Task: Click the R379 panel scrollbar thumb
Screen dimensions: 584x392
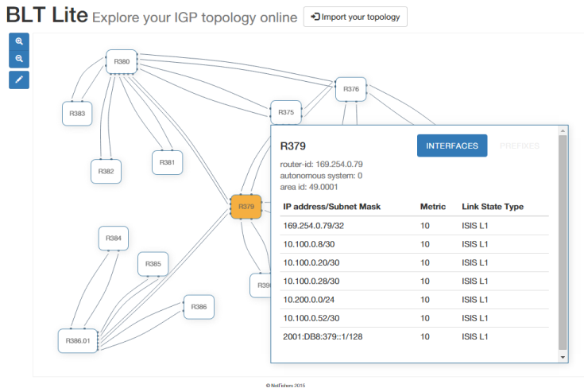Action: coord(563,243)
